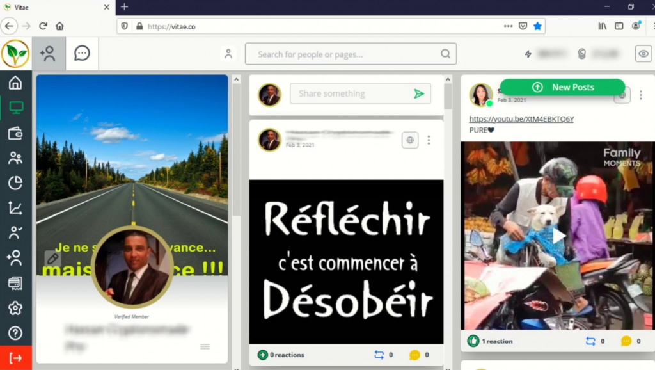Image resolution: width=655 pixels, height=370 pixels.
Task: Click the green New Posts button
Action: [562, 87]
